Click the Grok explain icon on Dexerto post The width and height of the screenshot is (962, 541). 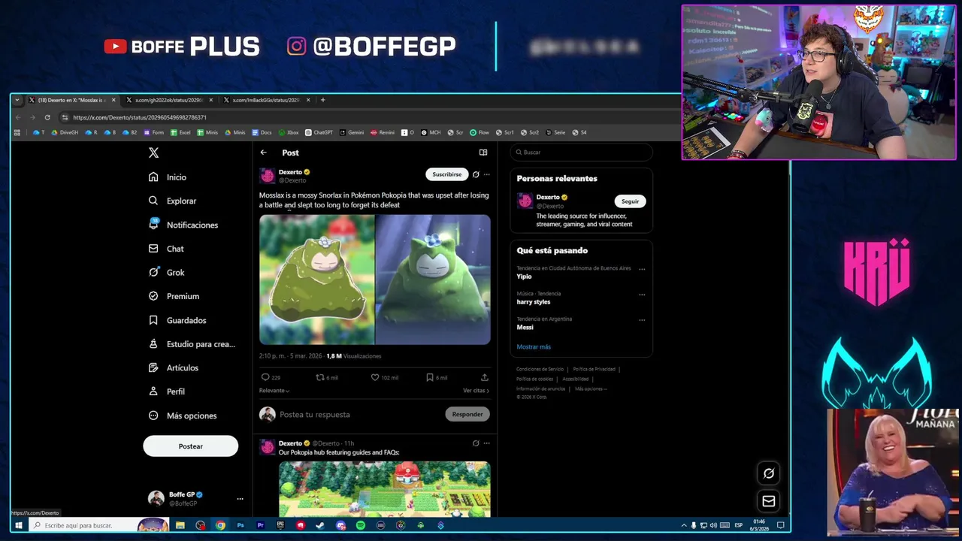pyautogui.click(x=476, y=174)
